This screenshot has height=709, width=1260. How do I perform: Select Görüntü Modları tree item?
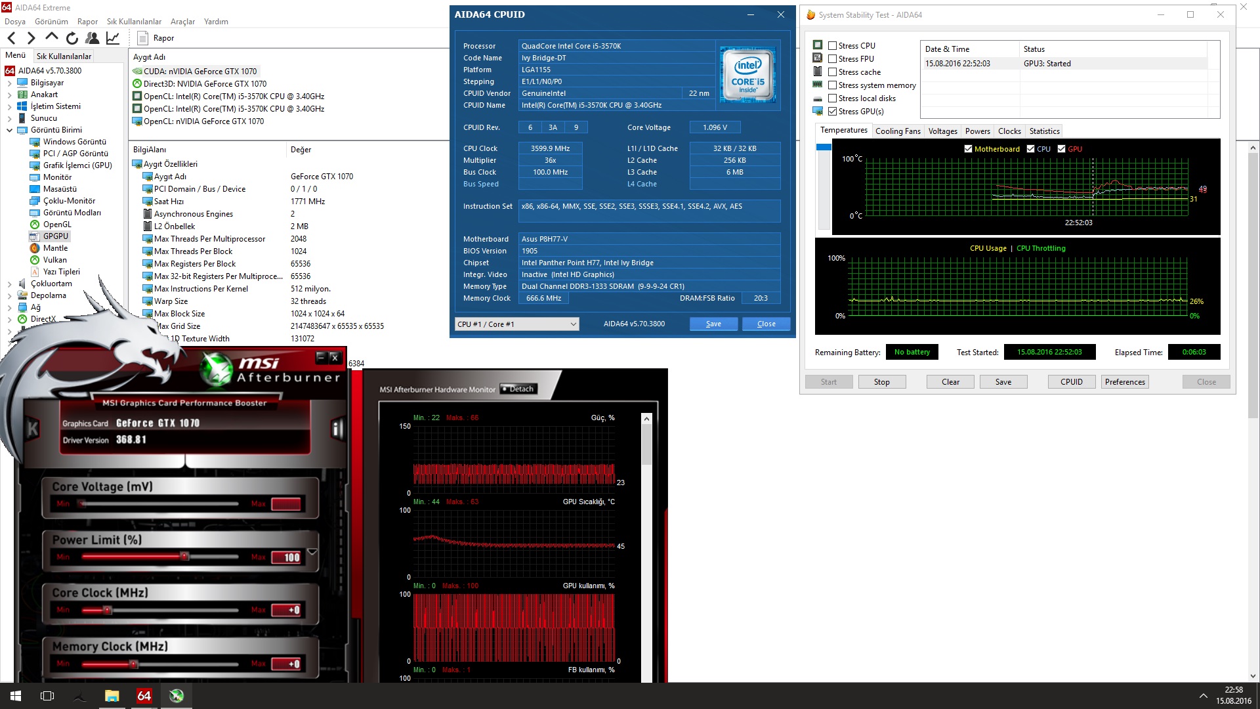click(72, 213)
